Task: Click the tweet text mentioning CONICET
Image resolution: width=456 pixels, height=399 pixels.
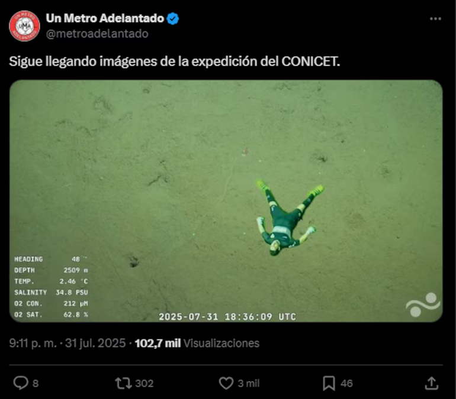Action: (x=175, y=61)
